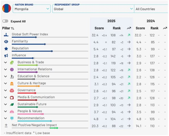169x136 pixels.
Task: Click the 2024 year heading
Action: (151, 21)
